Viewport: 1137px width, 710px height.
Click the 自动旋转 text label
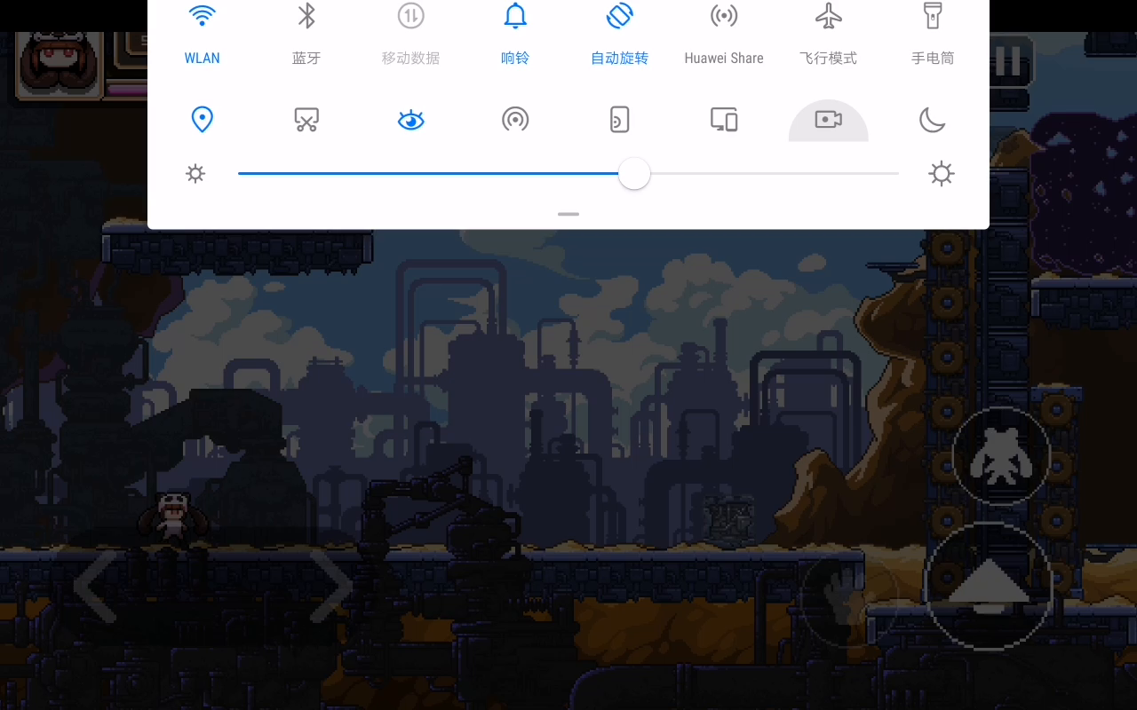pos(619,58)
